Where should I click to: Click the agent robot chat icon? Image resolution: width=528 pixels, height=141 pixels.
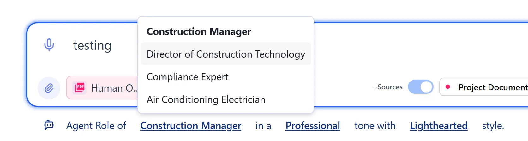[49, 125]
